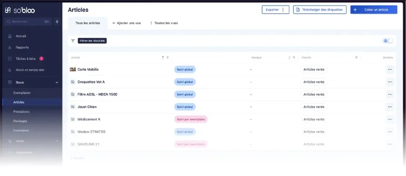Viewport: 406px width, 176px height.
Task: Click the sparkle icon beside search
Action: (x=57, y=22)
